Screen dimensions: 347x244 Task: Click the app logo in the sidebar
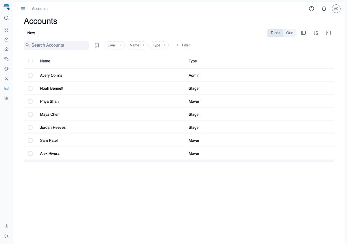[6, 7]
